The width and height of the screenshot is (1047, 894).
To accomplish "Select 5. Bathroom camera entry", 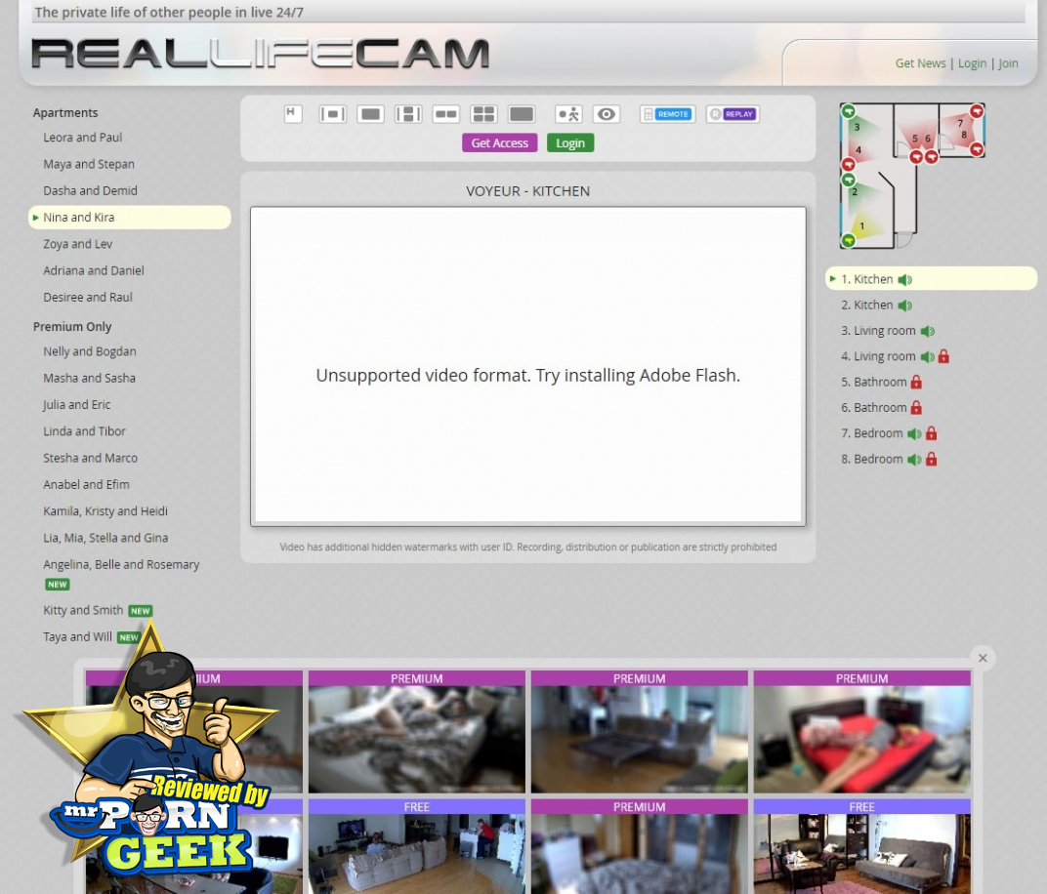I will tap(873, 383).
